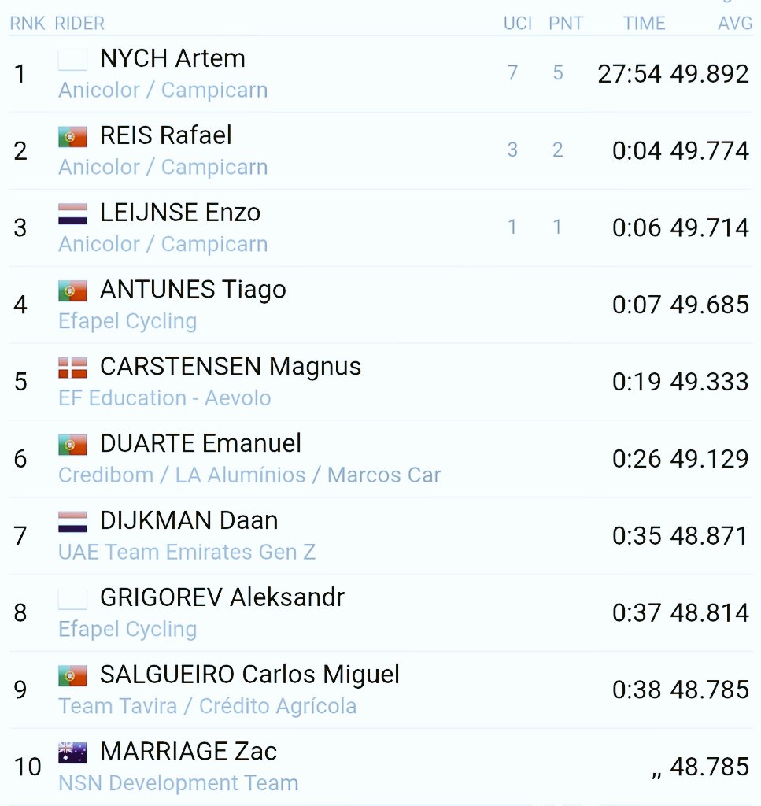761x806 pixels.
Task: Open the UAE Team Emirates Gen Z page
Action: 187,552
